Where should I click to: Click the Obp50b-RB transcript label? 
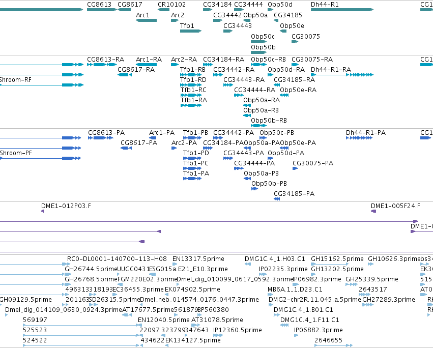coord(269,121)
